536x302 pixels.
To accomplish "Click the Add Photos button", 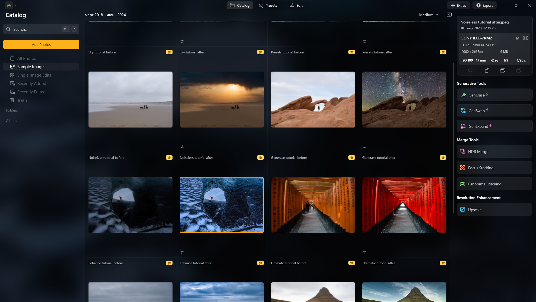I will (x=41, y=44).
